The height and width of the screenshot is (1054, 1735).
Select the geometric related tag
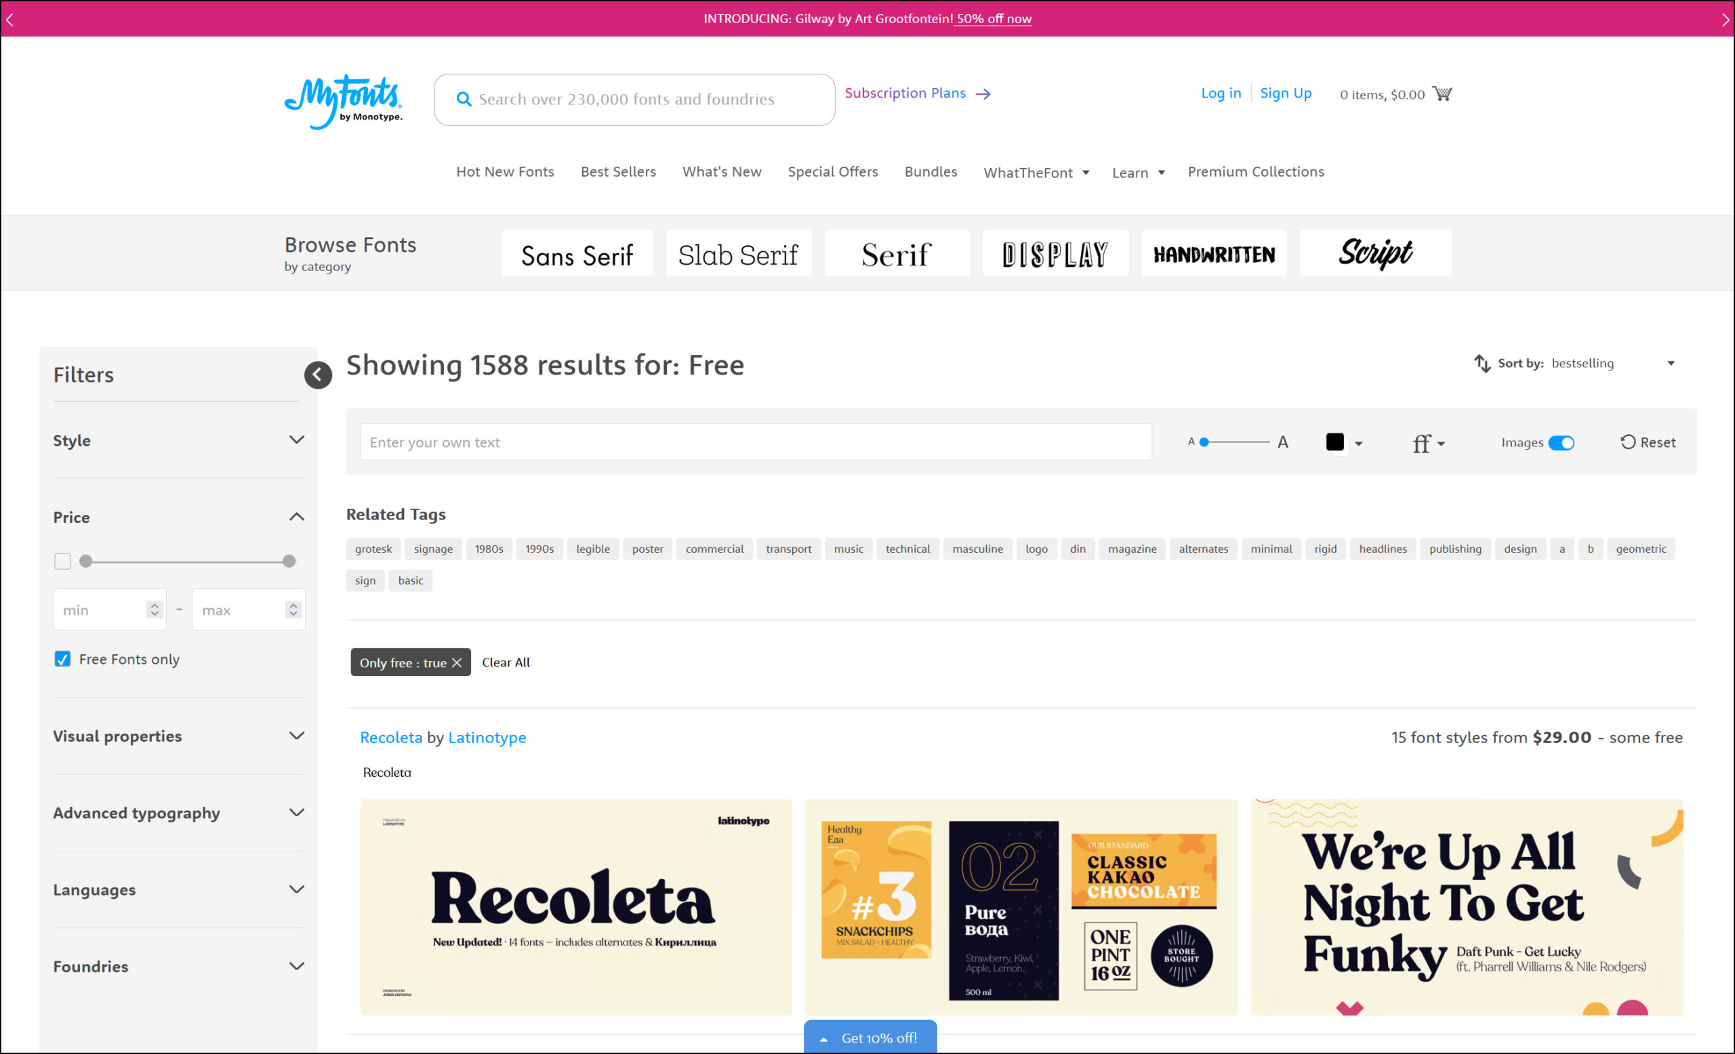point(1641,549)
